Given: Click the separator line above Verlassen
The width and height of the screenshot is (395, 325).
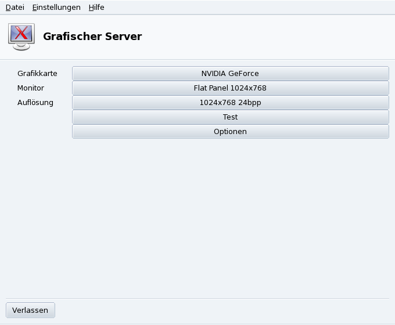Looking at the screenshot, I should click(198, 298).
